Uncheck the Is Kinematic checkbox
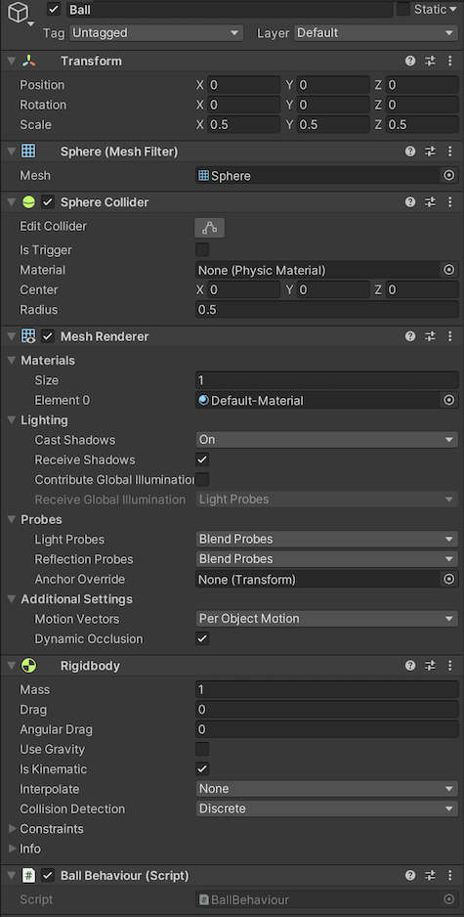 (x=202, y=769)
